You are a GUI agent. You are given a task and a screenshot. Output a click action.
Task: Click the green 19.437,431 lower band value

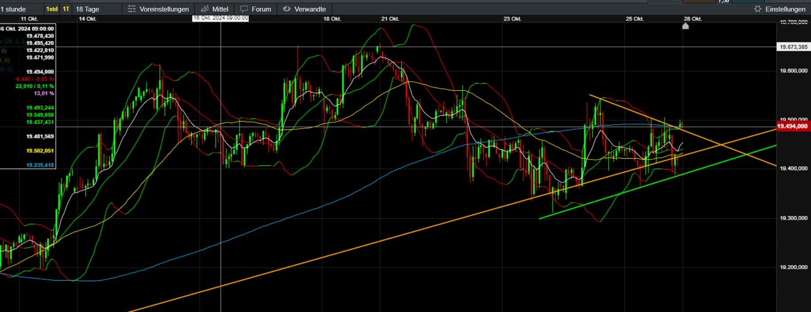click(40, 122)
